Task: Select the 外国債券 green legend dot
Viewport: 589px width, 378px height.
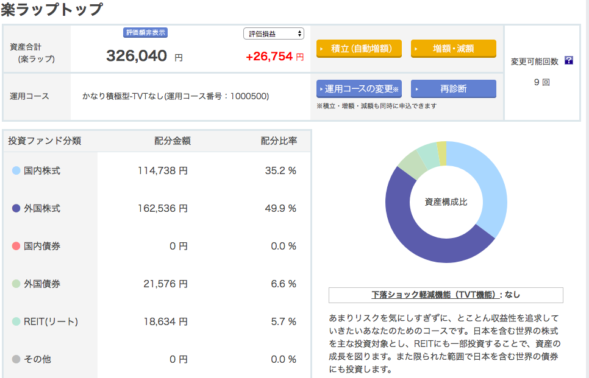Action: point(16,284)
